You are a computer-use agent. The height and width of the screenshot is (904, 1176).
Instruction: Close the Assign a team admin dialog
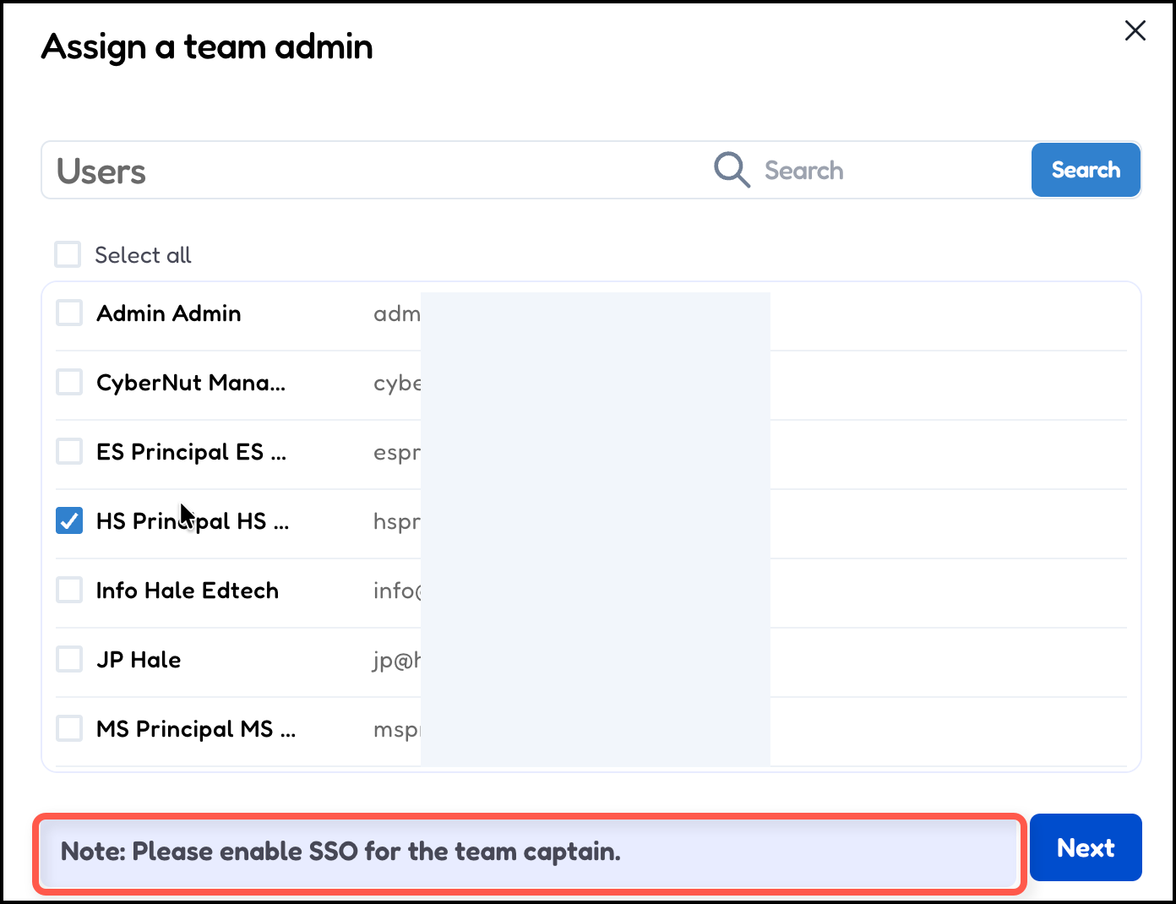1135,31
